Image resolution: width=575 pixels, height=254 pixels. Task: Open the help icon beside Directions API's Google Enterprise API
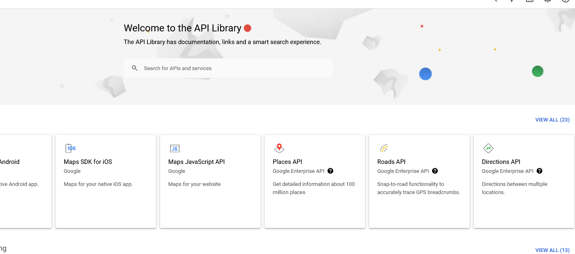539,171
